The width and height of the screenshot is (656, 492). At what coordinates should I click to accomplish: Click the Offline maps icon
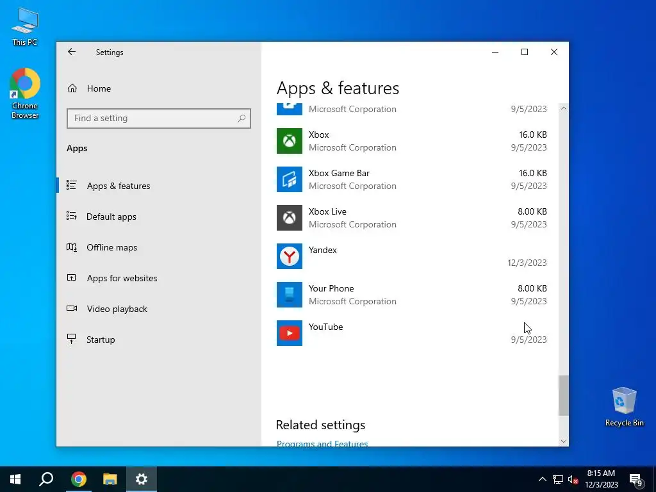(72, 247)
